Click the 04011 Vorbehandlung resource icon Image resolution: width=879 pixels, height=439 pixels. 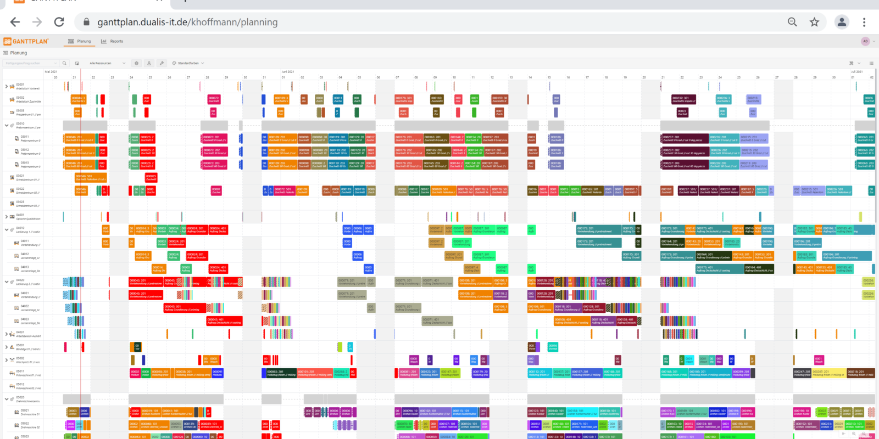click(x=16, y=243)
